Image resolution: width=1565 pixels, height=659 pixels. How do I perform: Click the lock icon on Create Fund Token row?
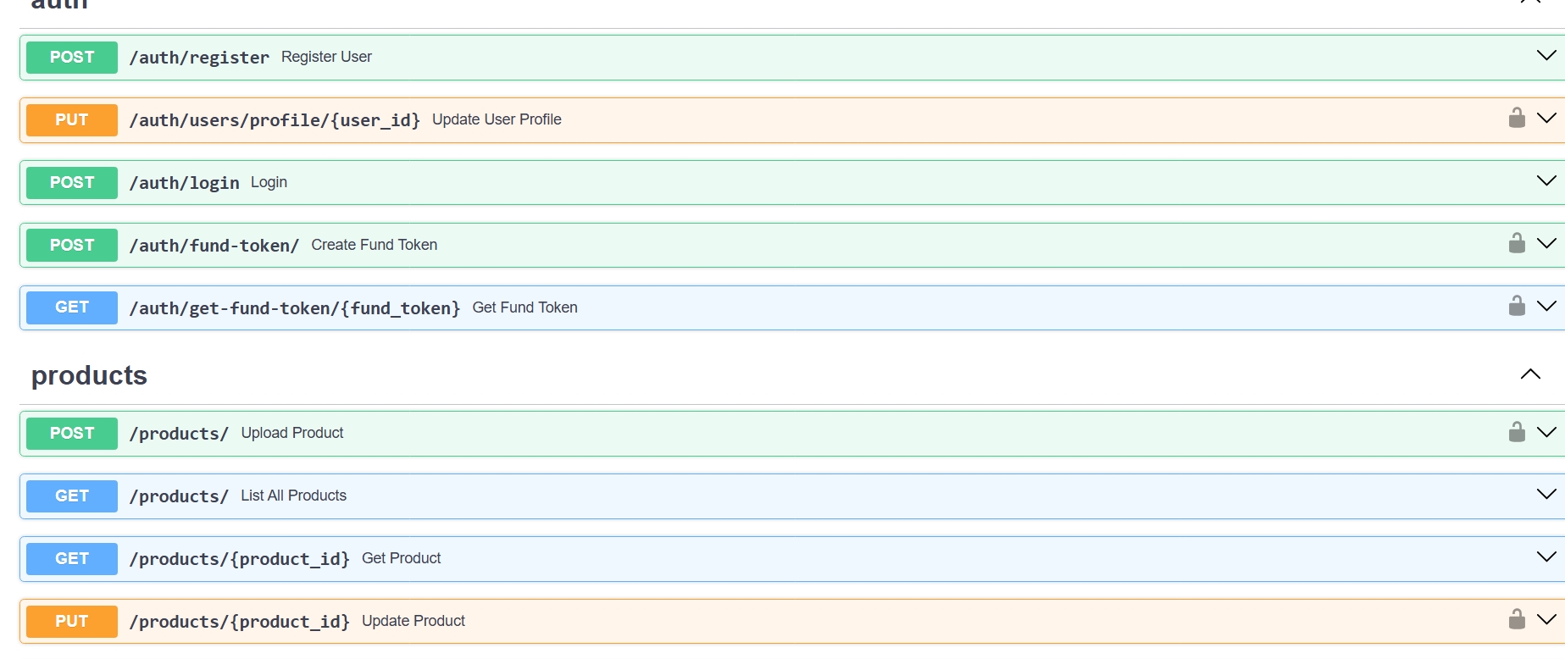pos(1517,243)
